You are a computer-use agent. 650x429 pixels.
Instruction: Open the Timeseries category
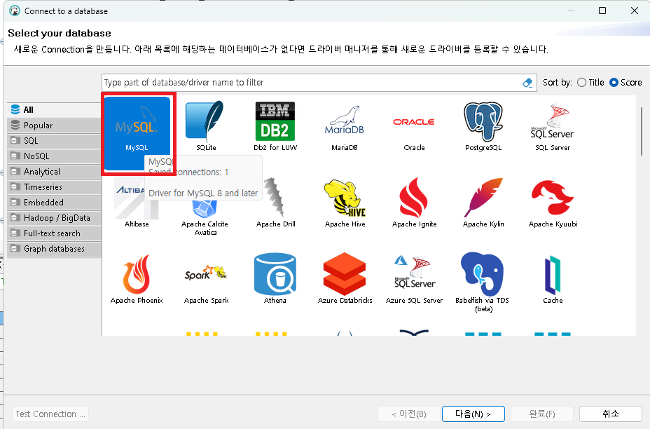pos(55,186)
